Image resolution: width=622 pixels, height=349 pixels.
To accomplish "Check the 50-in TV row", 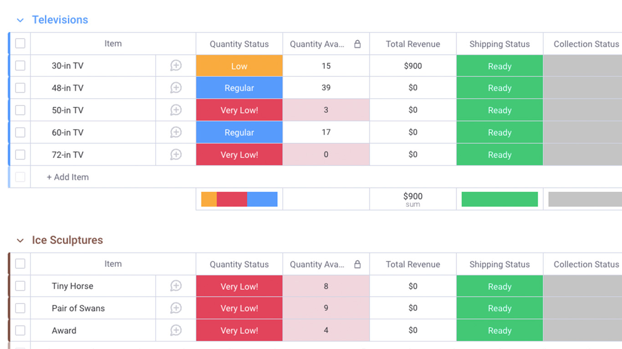I will click(20, 110).
